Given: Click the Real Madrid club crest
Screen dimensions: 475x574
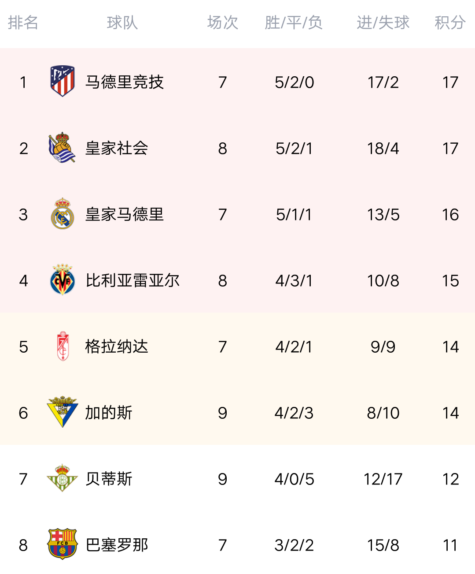Looking at the screenshot, I should 63,214.
